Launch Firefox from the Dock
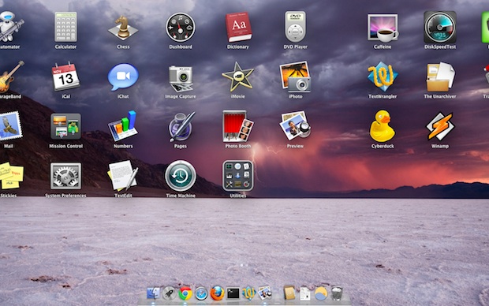This screenshot has height=306, width=489. [x=217, y=293]
